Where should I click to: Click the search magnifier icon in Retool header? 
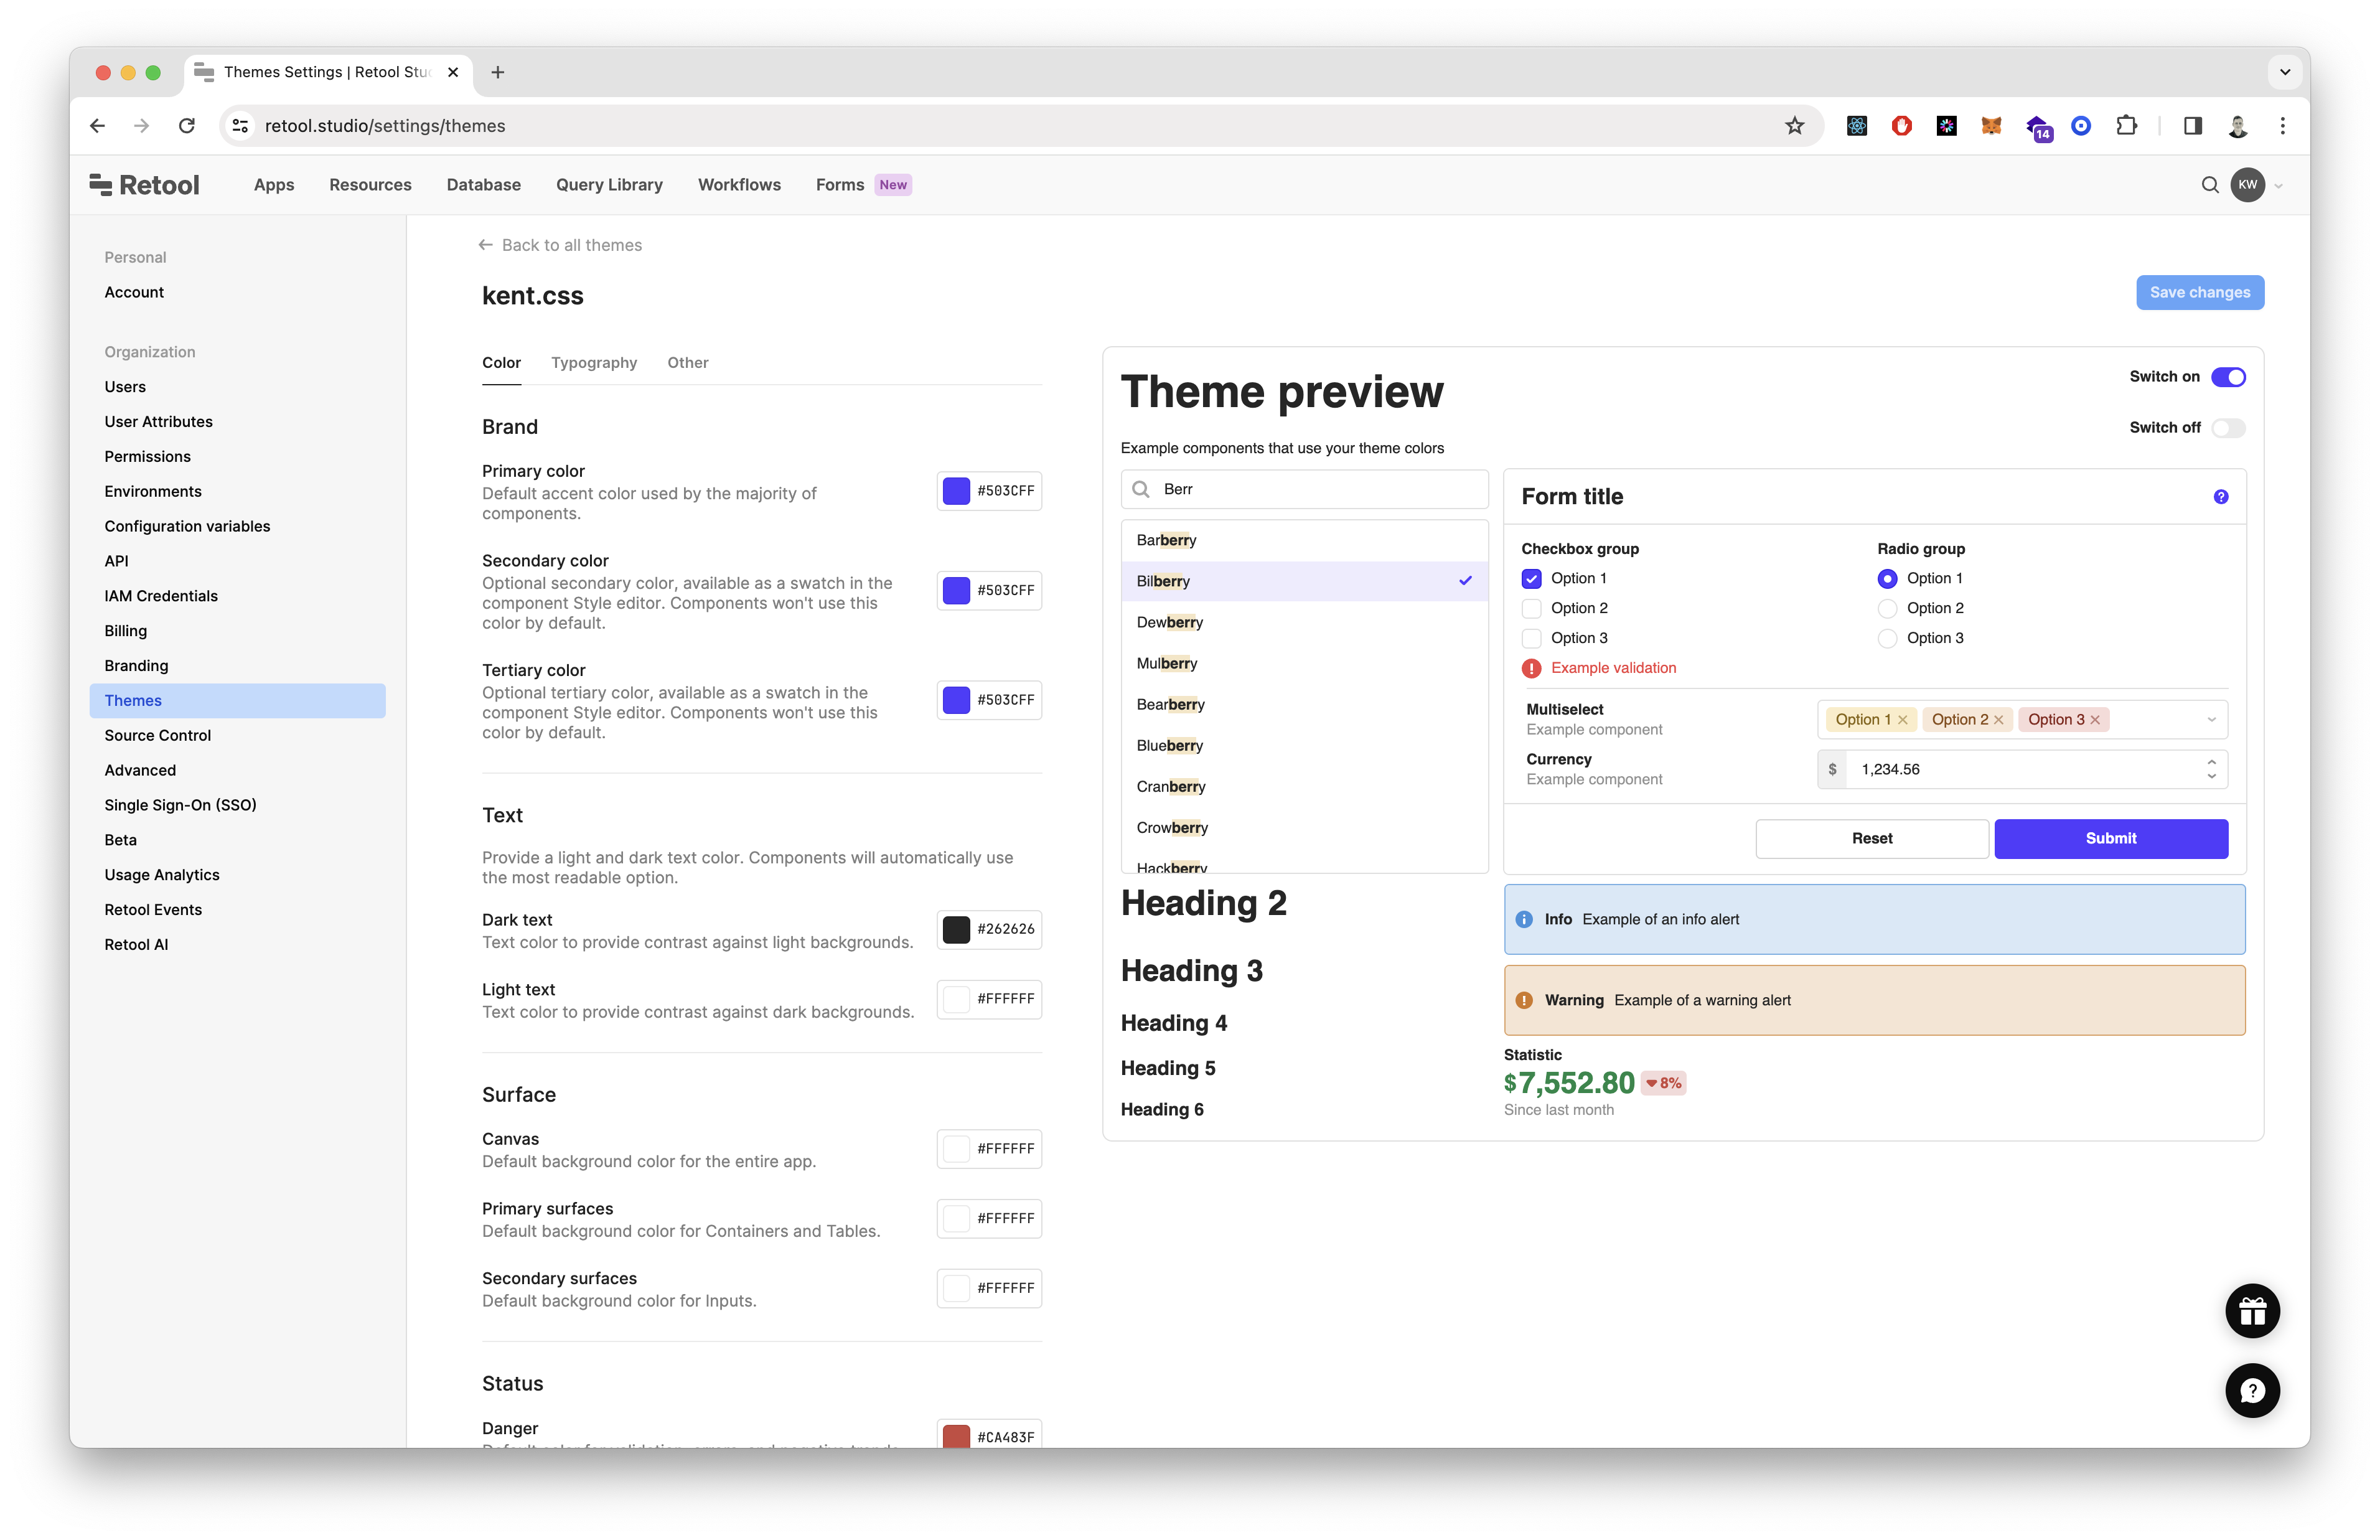pyautogui.click(x=2210, y=185)
